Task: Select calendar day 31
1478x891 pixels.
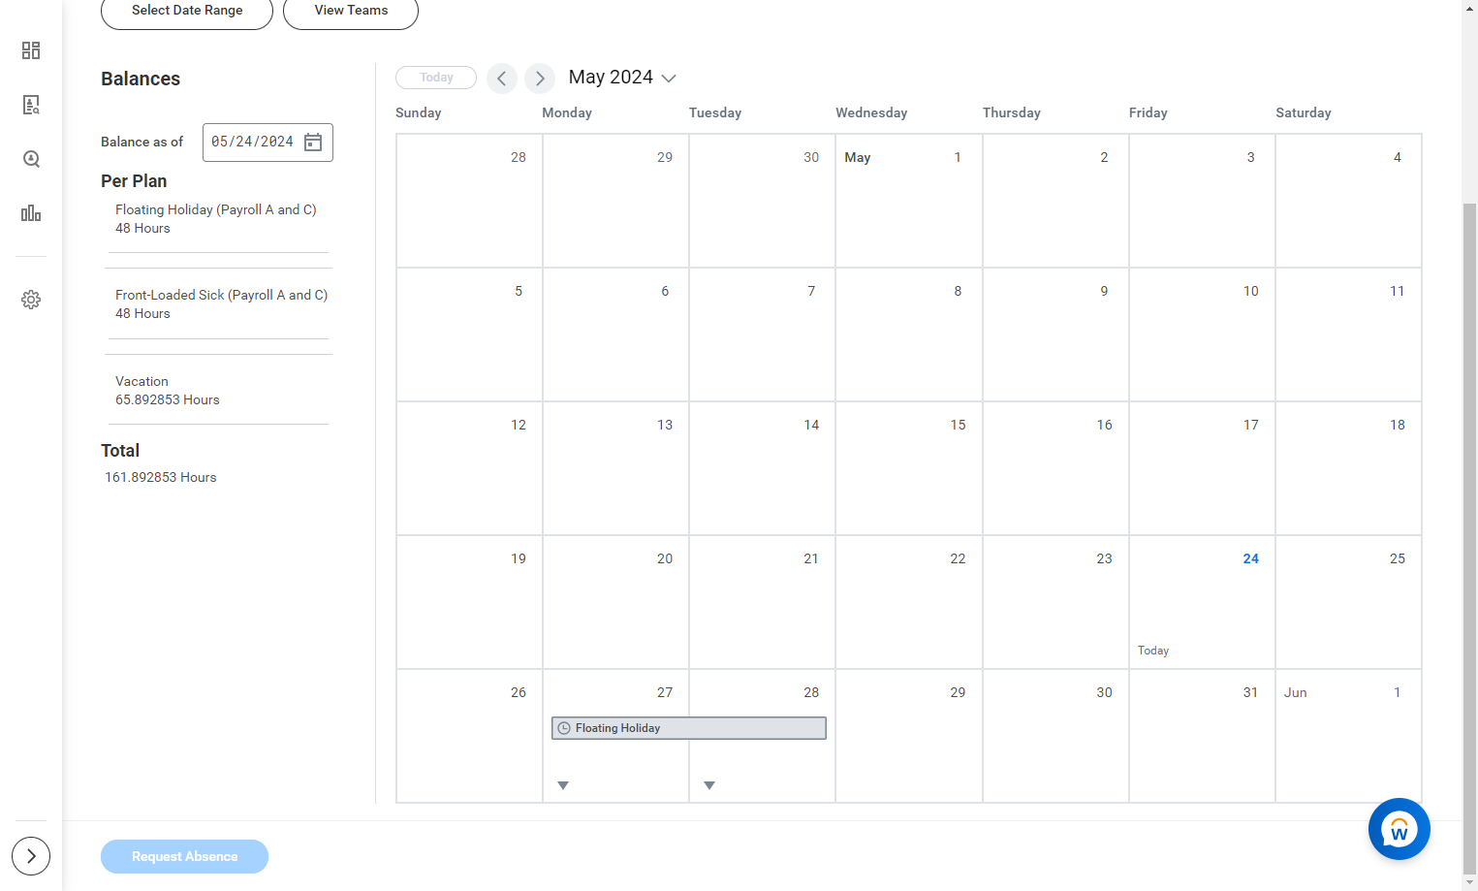Action: (1202, 736)
